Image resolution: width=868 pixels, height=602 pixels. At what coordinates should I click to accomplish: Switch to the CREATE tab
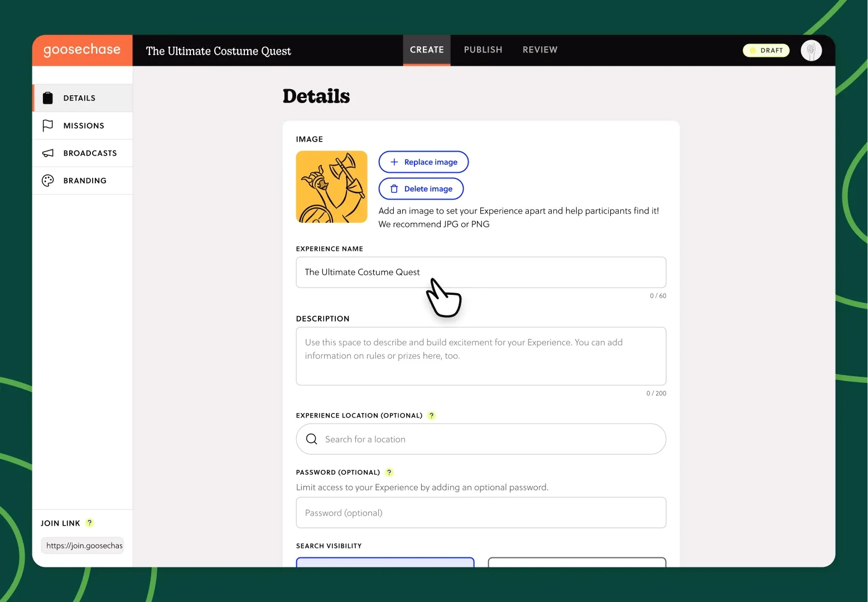point(427,50)
